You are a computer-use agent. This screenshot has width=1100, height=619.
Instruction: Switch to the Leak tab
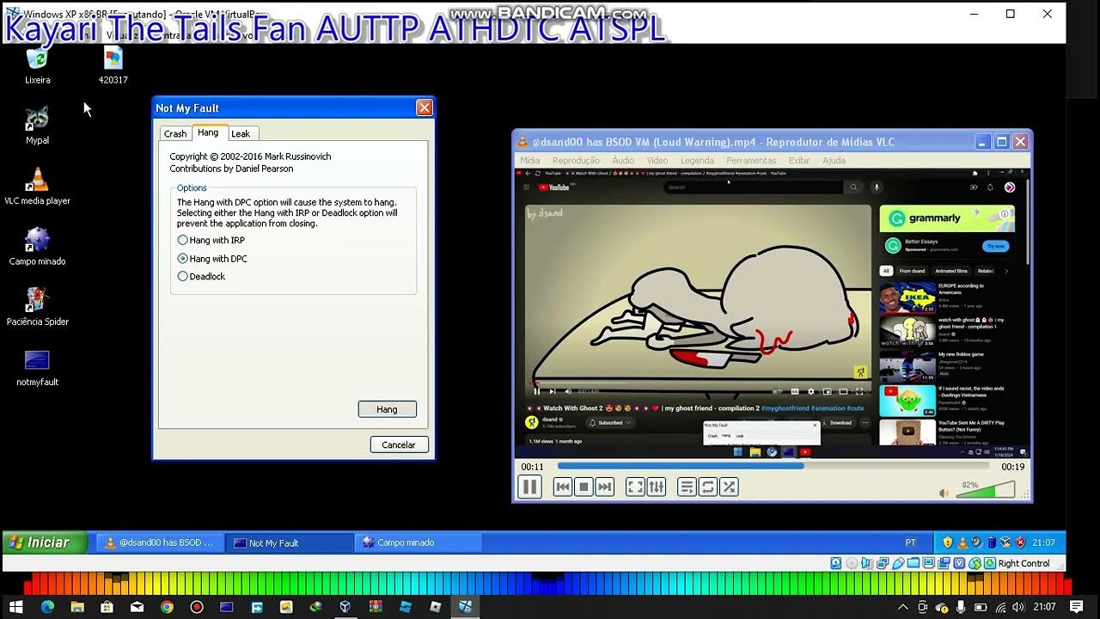coord(241,133)
